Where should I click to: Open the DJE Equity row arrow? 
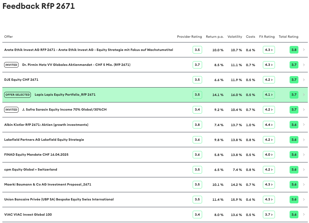point(304,80)
